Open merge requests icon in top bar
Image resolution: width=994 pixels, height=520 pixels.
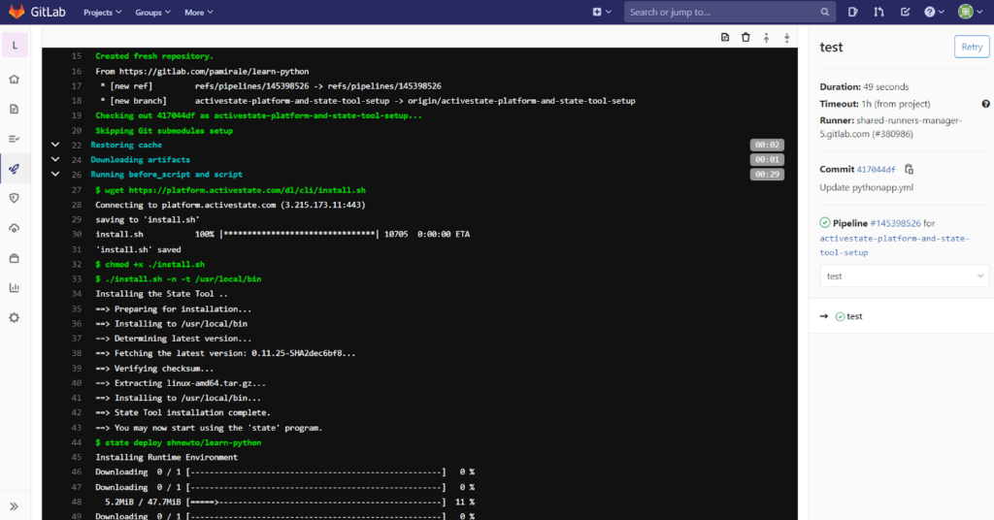coord(878,12)
